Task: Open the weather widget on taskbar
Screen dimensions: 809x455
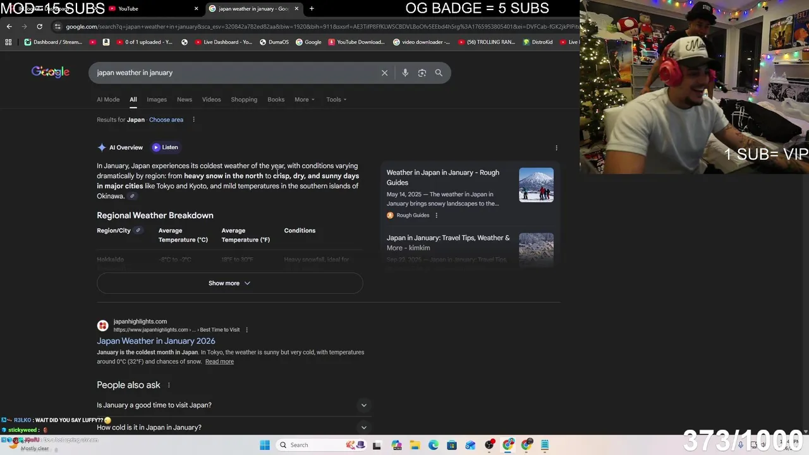Action: point(28,445)
